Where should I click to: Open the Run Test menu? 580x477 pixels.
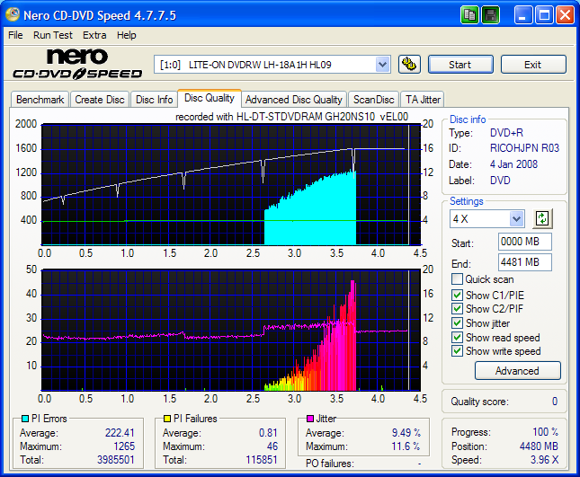click(52, 35)
